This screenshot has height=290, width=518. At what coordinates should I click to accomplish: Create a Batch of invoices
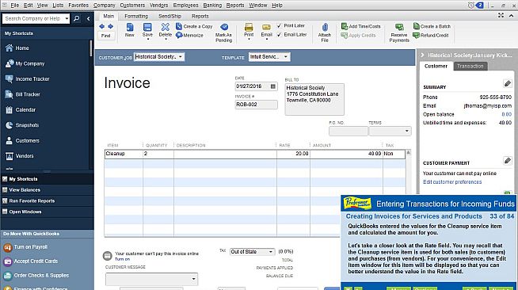[x=432, y=26]
